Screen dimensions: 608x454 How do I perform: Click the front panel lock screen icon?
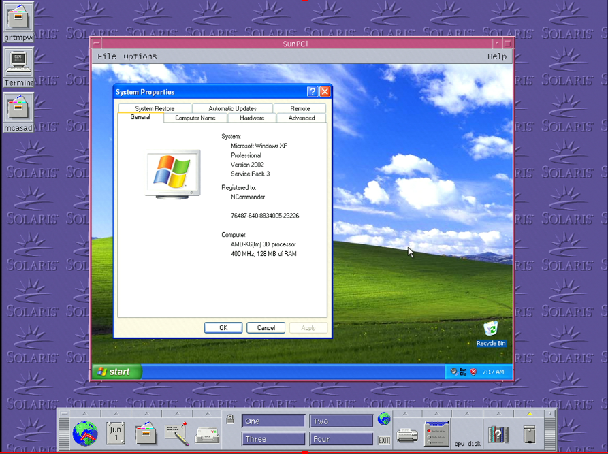pyautogui.click(x=230, y=420)
